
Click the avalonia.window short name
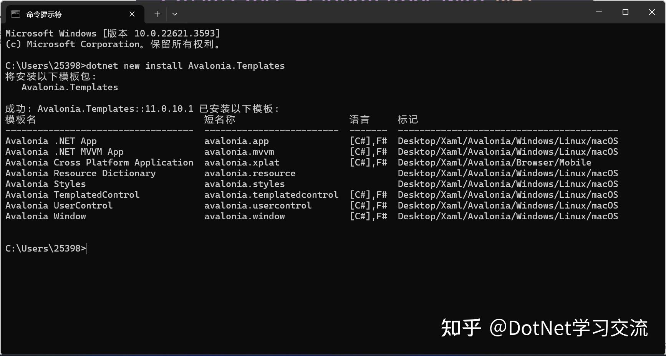click(245, 216)
